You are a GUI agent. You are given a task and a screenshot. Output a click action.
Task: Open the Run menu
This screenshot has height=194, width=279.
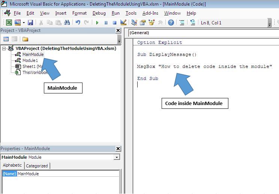point(115,13)
